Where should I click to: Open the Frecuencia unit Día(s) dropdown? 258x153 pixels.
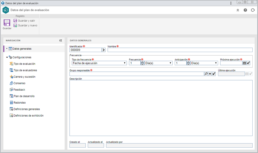coord(158,63)
